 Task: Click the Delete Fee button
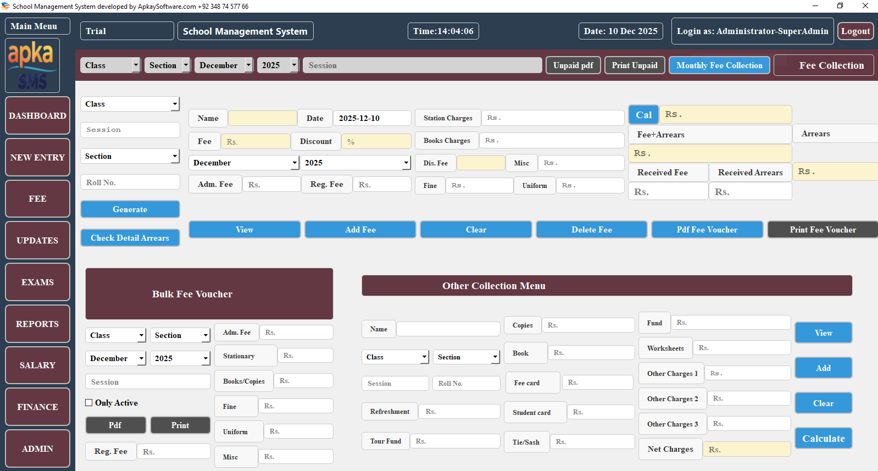pyautogui.click(x=592, y=229)
